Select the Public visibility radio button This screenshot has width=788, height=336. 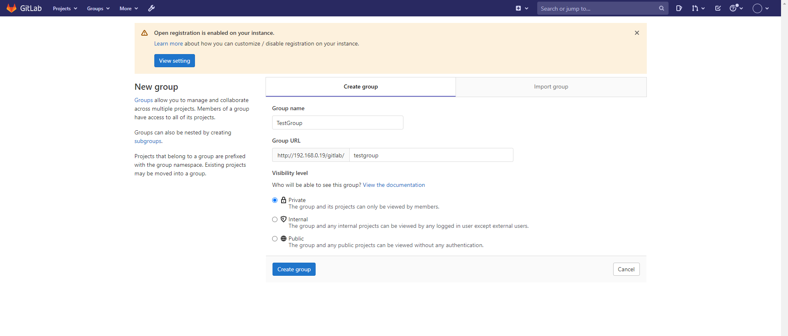(x=275, y=238)
